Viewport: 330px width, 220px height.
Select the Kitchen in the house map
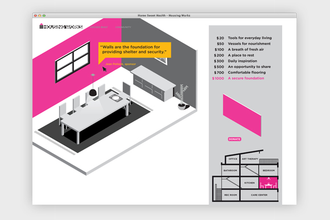point(249,183)
